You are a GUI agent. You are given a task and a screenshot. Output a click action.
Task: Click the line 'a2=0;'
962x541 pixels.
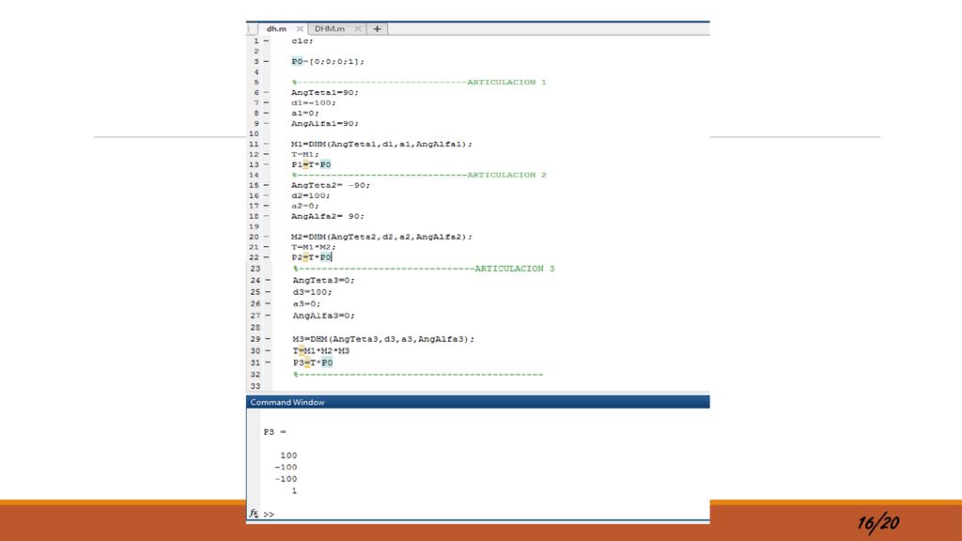[x=305, y=206]
